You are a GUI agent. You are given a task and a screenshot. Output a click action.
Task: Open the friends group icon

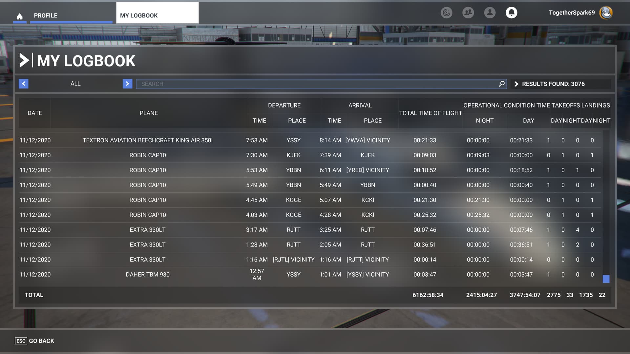(x=468, y=13)
